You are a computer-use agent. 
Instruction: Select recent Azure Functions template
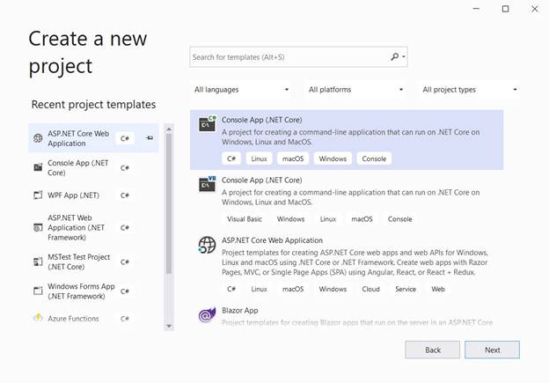(x=93, y=318)
